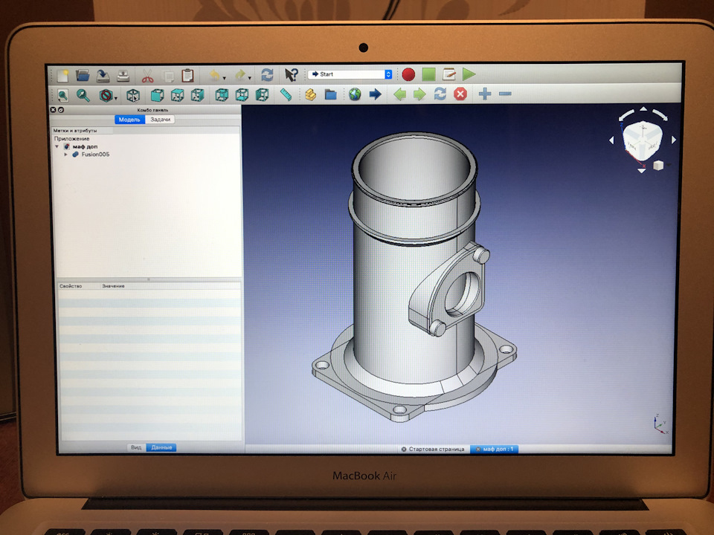714x535 pixels.
Task: Start macro recording with red circle
Action: (x=408, y=74)
